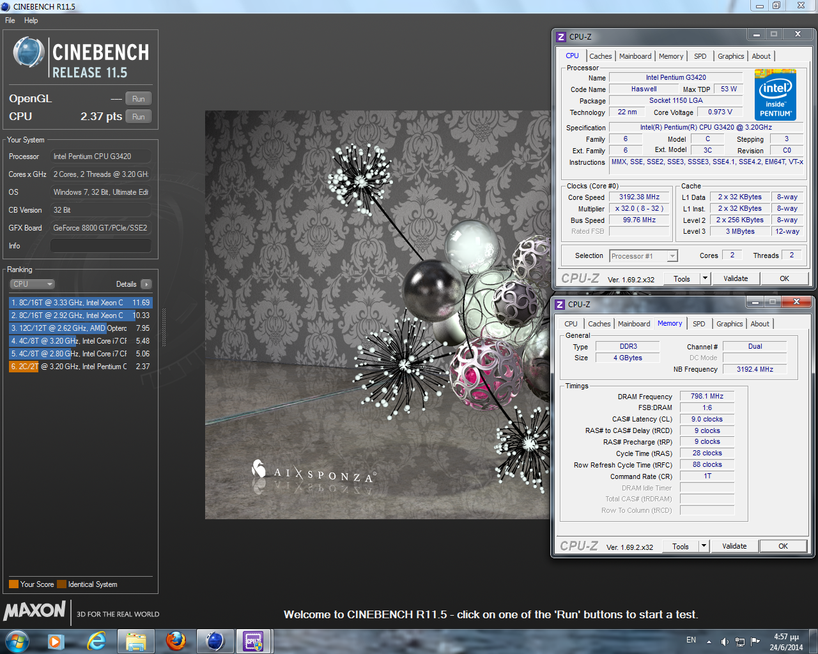818x654 pixels.
Task: Click the CPU-Z icon in top window title
Action: click(x=560, y=37)
